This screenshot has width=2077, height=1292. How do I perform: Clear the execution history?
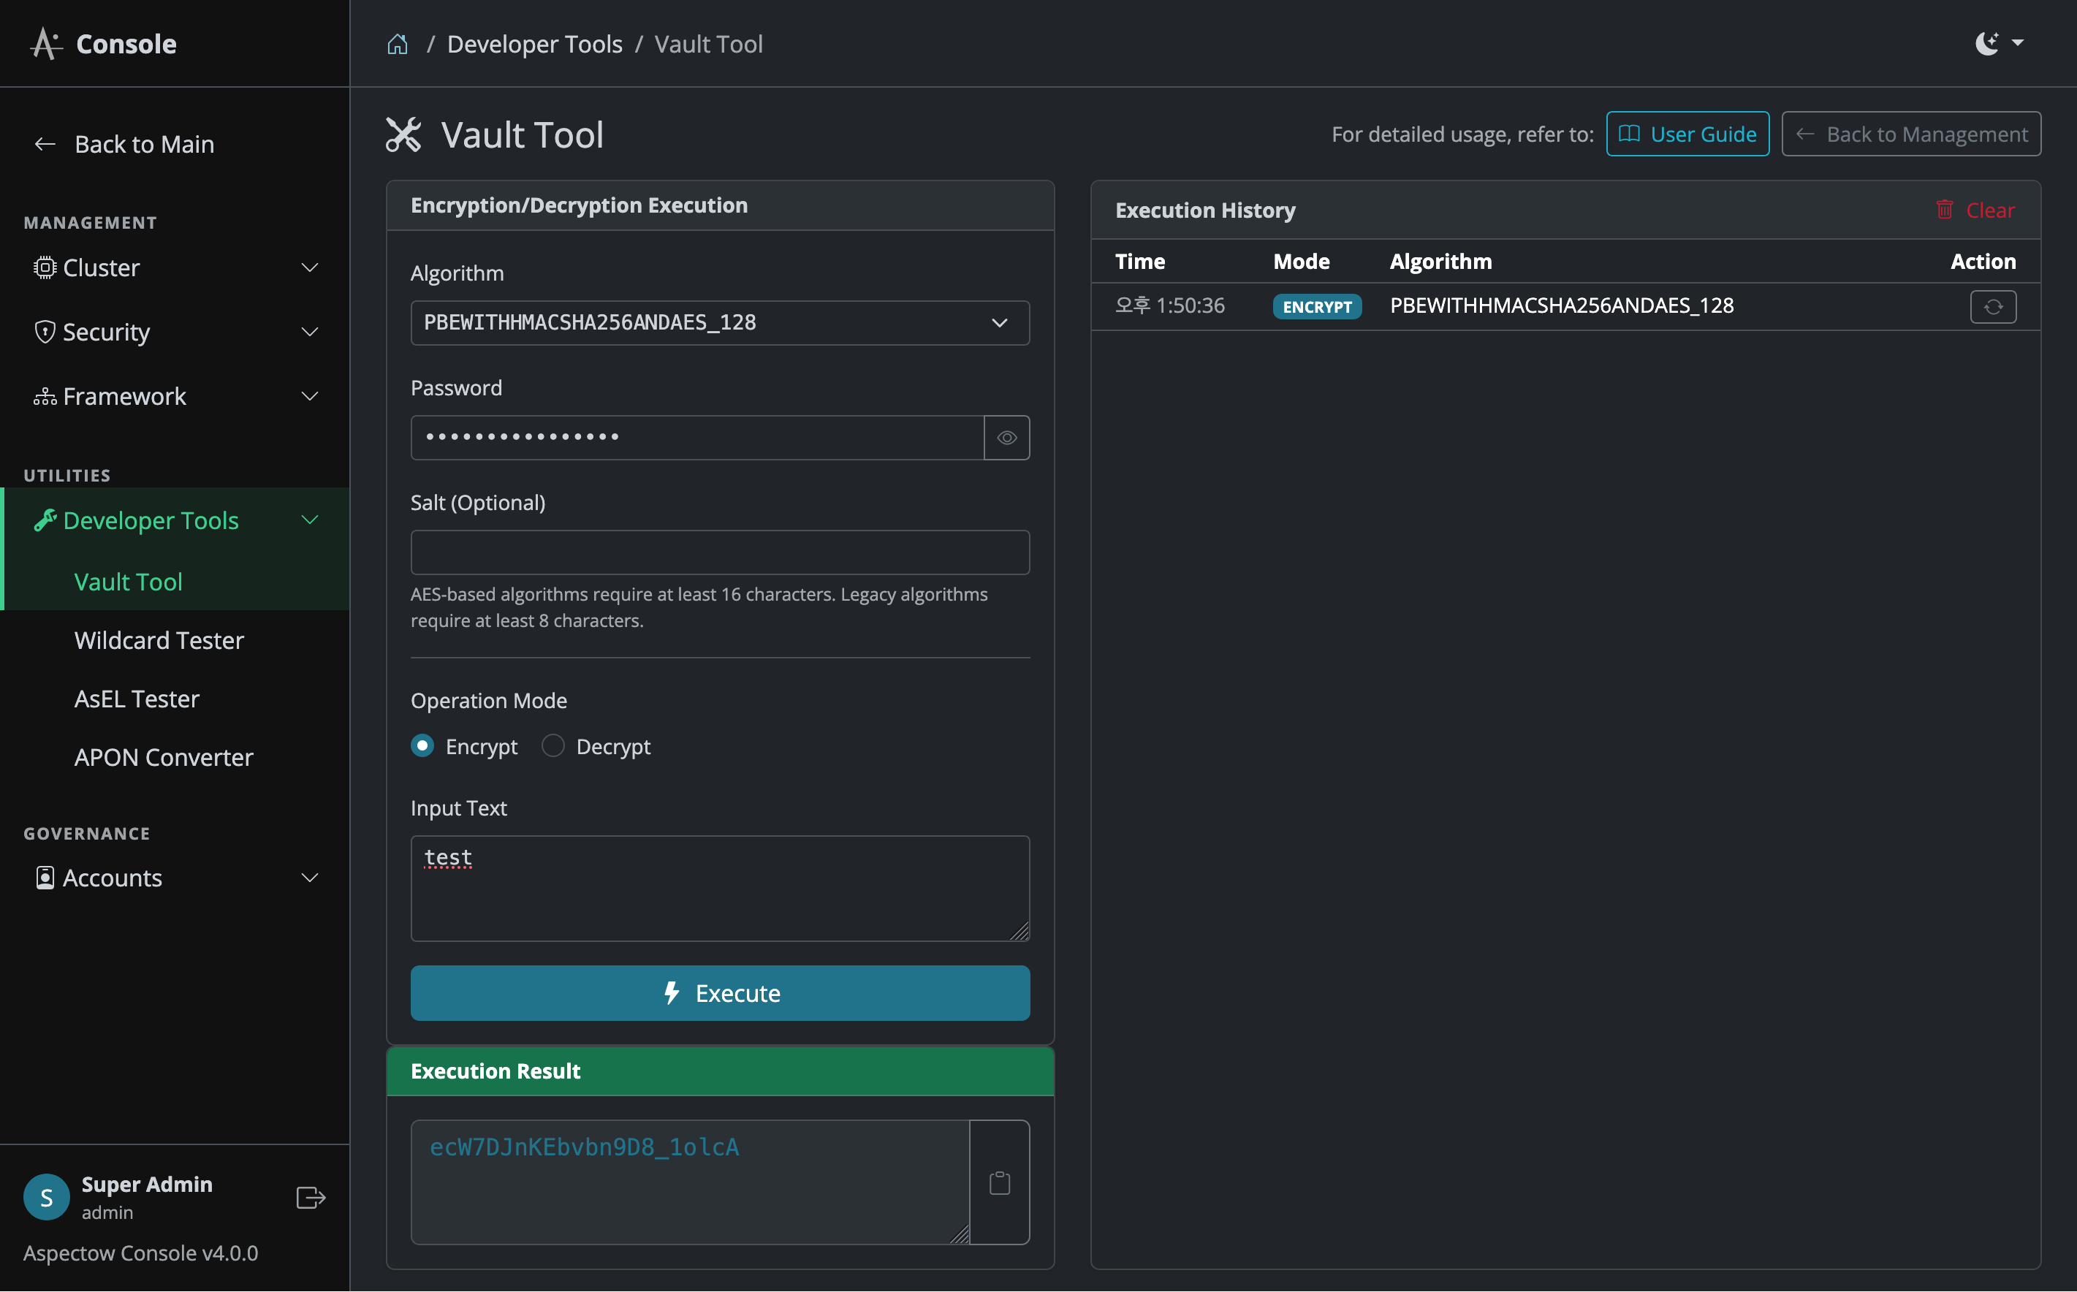tap(1975, 210)
